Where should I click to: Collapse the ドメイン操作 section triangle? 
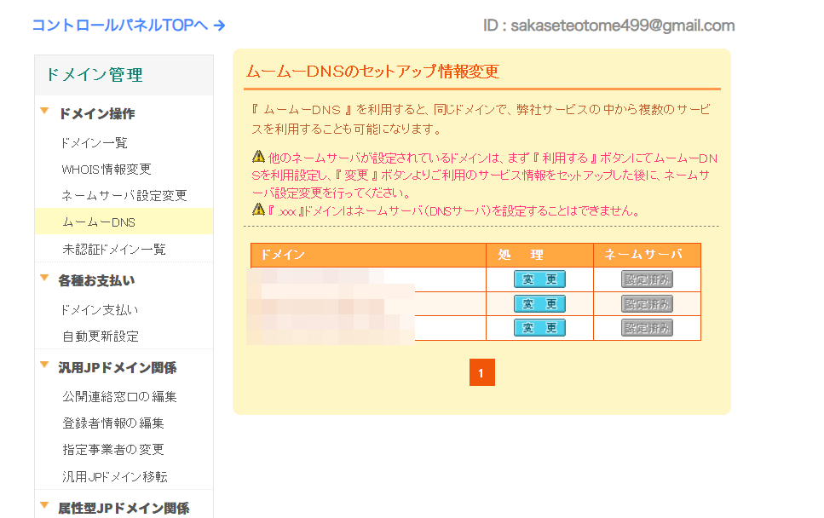tap(44, 112)
